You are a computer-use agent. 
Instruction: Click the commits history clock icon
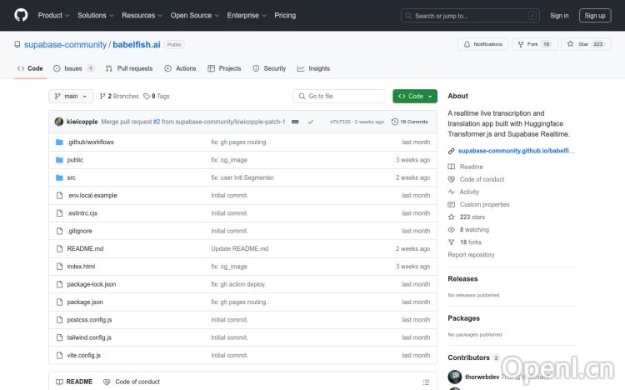tap(395, 122)
